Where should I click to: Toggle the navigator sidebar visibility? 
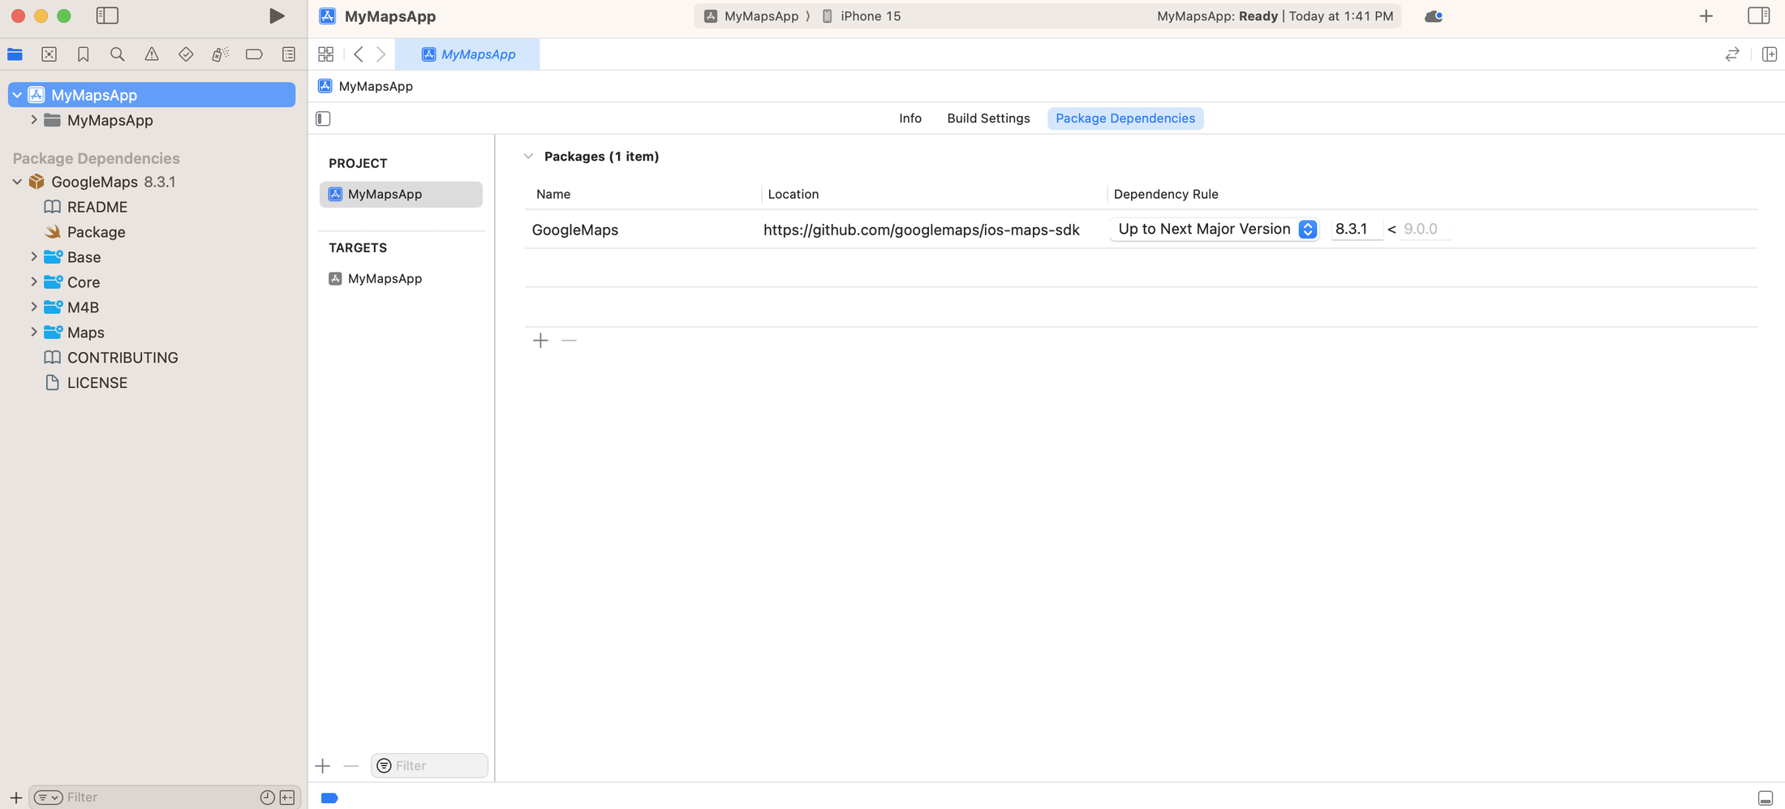(x=107, y=16)
